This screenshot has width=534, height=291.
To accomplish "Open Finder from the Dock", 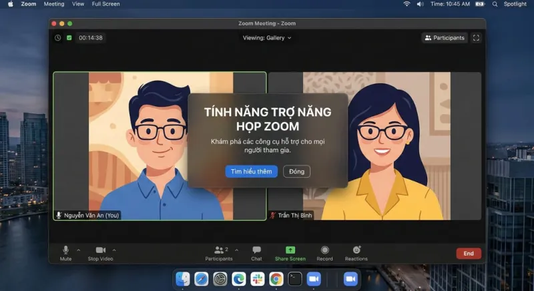I will click(x=183, y=279).
